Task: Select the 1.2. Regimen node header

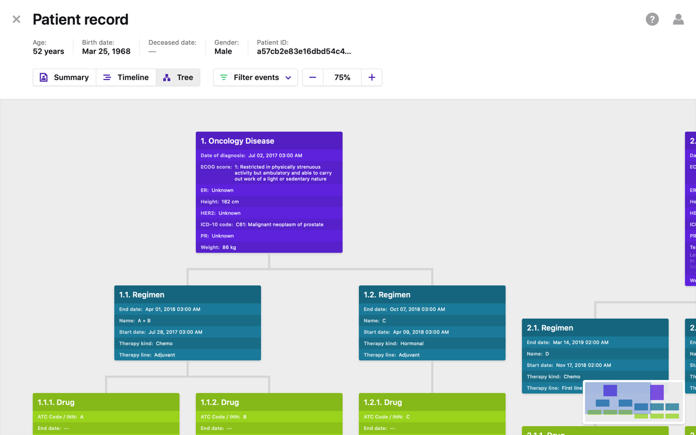Action: 432,295
